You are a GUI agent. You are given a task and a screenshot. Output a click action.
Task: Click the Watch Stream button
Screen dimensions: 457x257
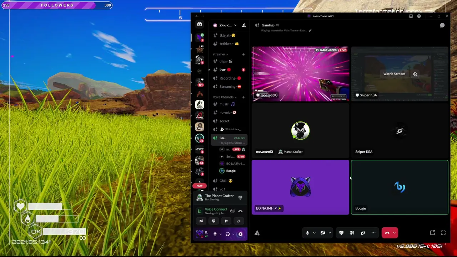394,74
